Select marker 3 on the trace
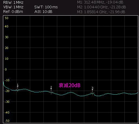 92,91
